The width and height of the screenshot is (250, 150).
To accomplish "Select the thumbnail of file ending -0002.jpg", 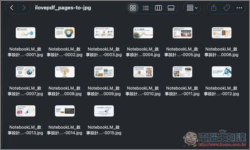I will [x=65, y=33].
